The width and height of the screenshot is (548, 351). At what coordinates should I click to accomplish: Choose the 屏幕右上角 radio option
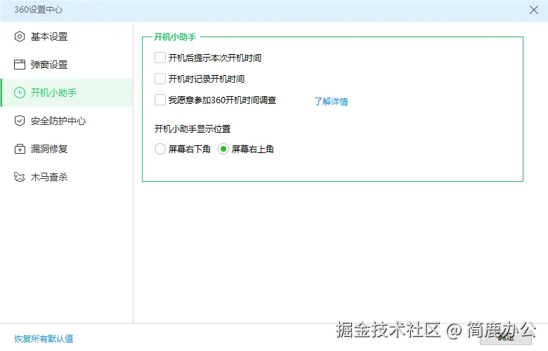tap(223, 149)
